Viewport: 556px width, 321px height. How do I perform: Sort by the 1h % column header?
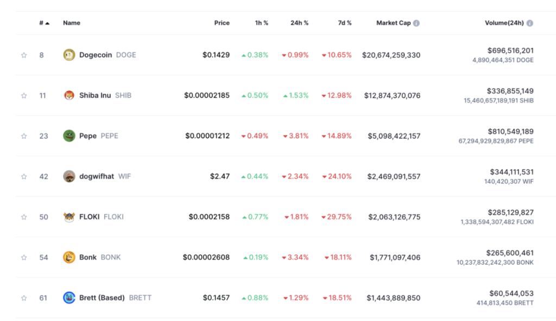[x=261, y=23]
